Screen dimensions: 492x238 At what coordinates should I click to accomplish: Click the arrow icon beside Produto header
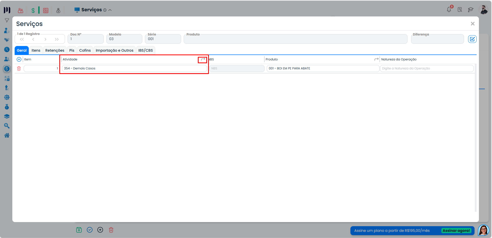tap(376, 59)
